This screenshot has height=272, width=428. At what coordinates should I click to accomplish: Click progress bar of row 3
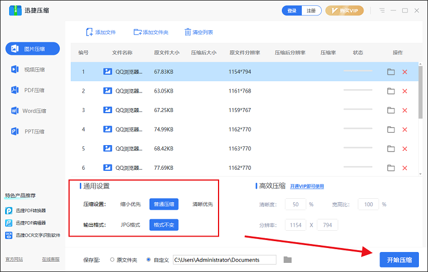[358, 109]
